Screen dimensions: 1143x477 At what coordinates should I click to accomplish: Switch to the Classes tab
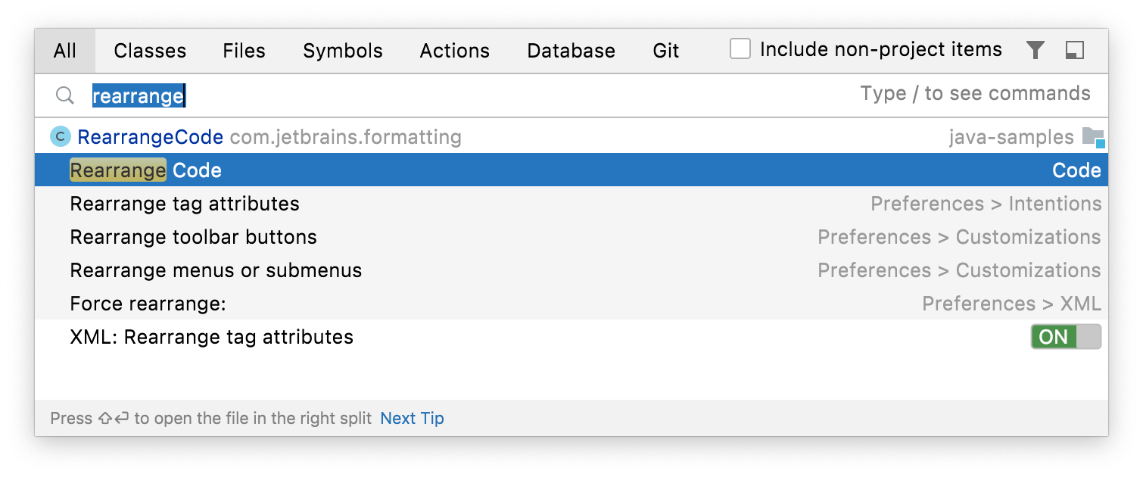(150, 51)
